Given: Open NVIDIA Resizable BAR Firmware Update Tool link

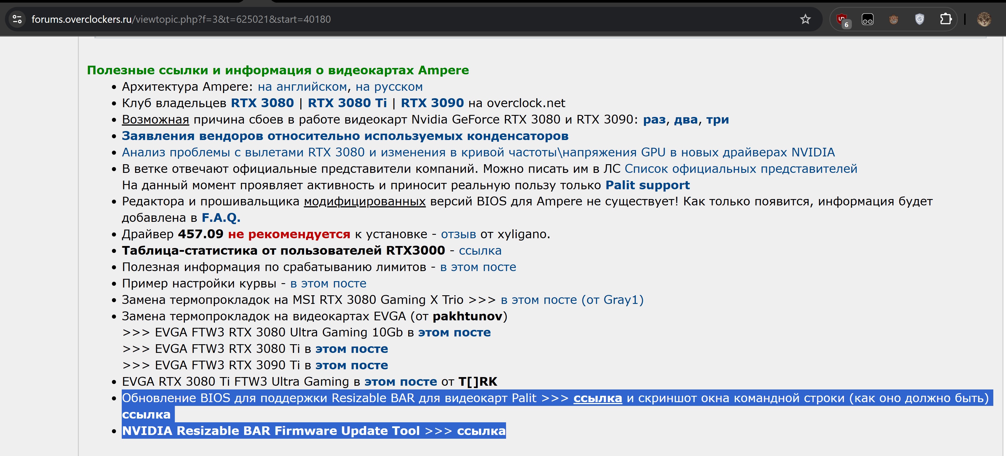Looking at the screenshot, I should tap(481, 431).
